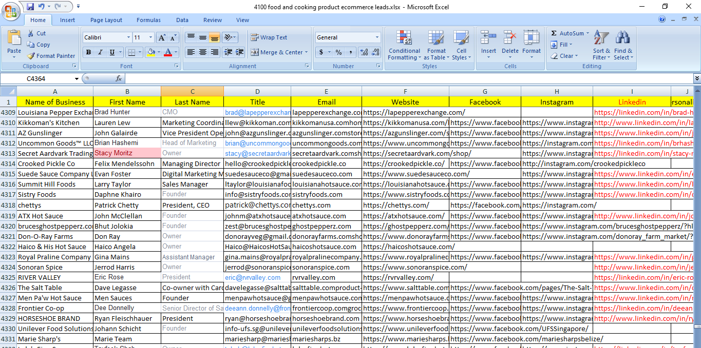701x348 pixels.
Task: Apply the red font color
Action: click(167, 52)
